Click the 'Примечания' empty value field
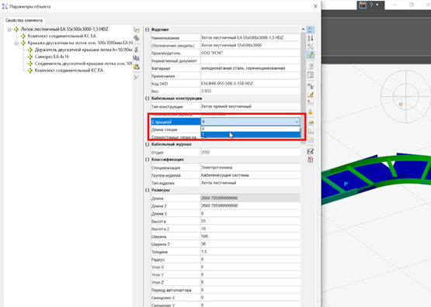 [250, 76]
